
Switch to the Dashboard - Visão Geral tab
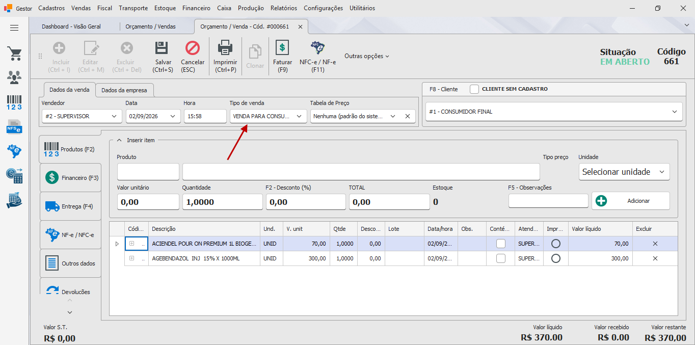click(x=71, y=26)
